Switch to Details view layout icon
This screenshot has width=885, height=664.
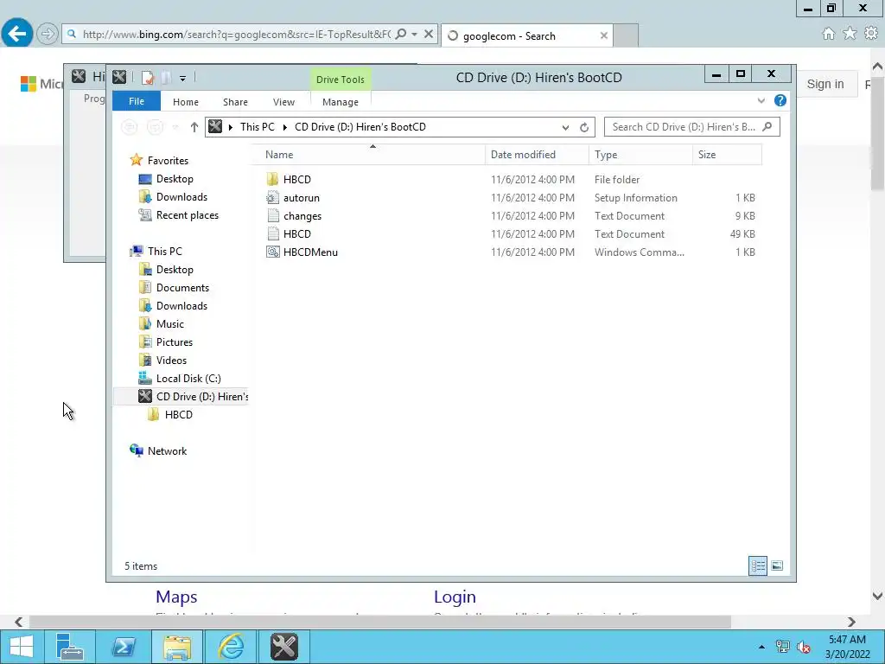coord(758,565)
